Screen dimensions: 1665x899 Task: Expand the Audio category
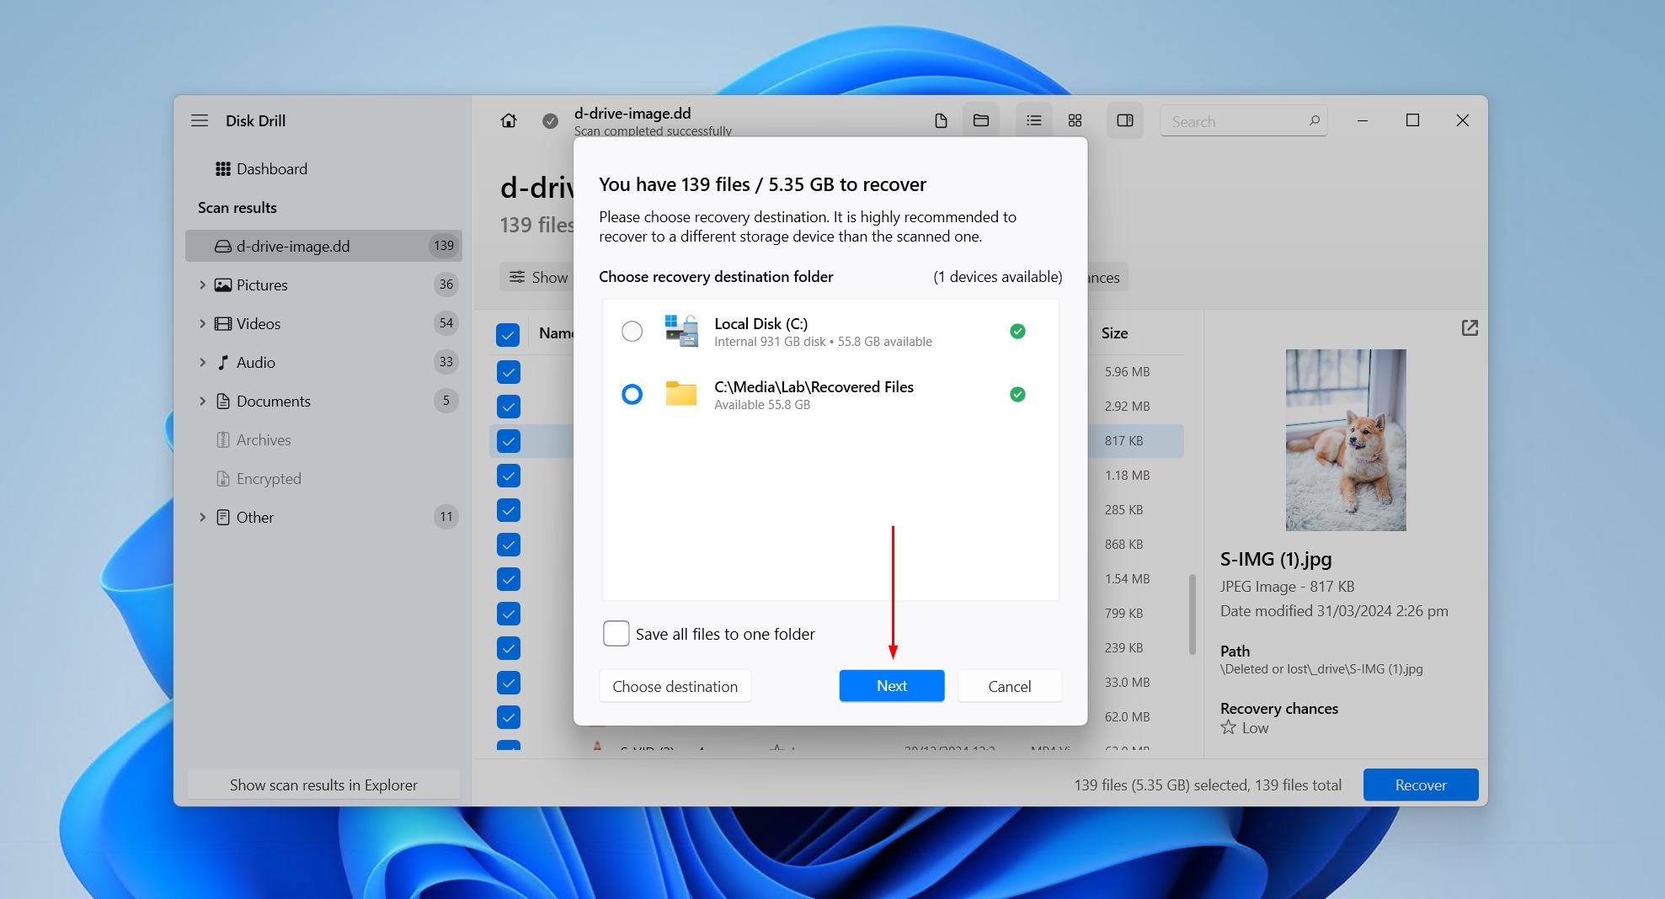202,363
